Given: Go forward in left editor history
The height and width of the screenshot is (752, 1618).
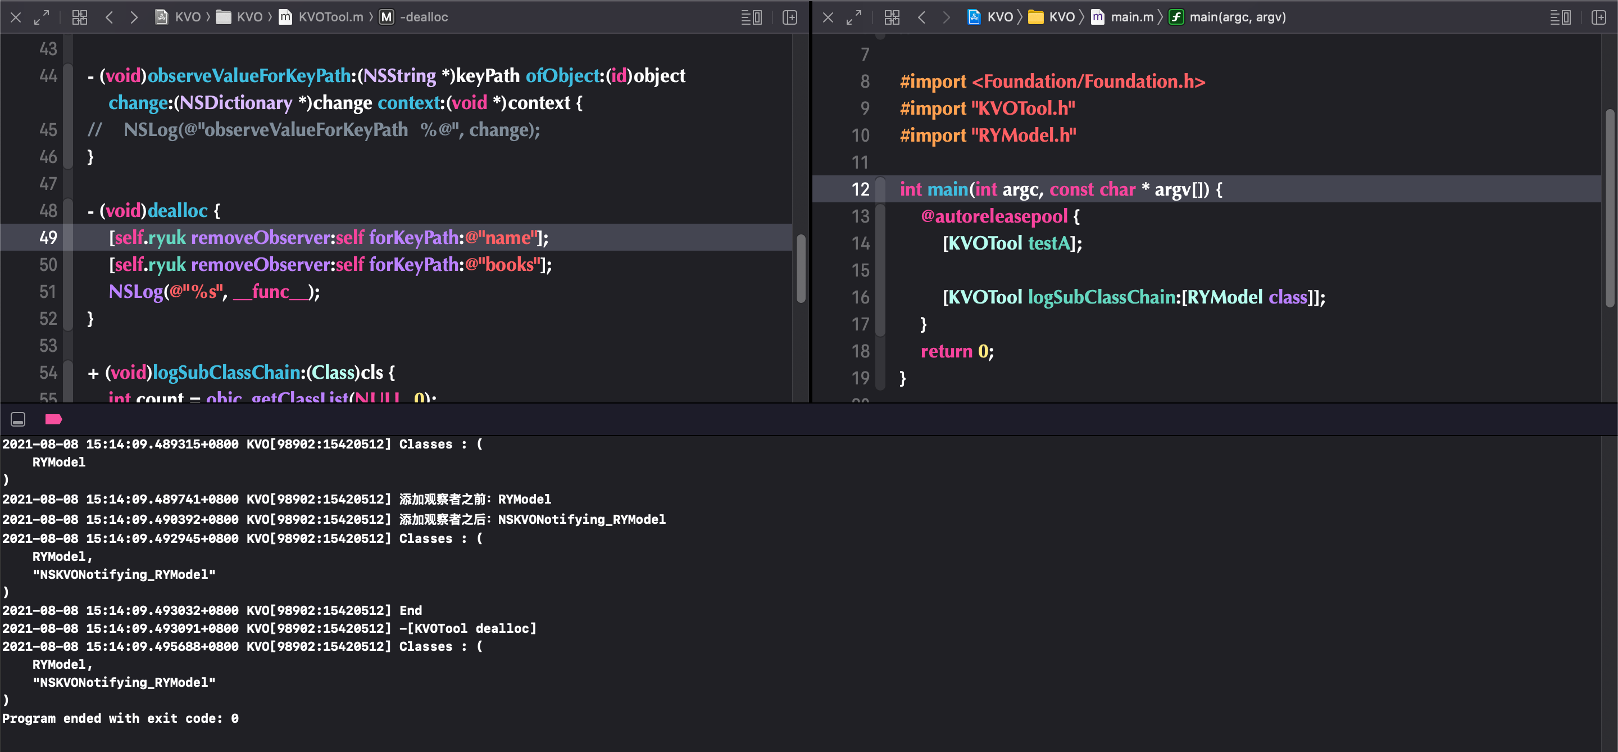Looking at the screenshot, I should 134,17.
